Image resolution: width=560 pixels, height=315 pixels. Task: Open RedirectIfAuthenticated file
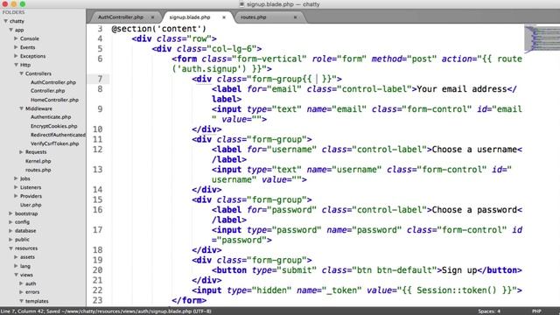(58, 135)
